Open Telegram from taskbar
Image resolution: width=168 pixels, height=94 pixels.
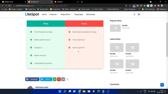94,91
